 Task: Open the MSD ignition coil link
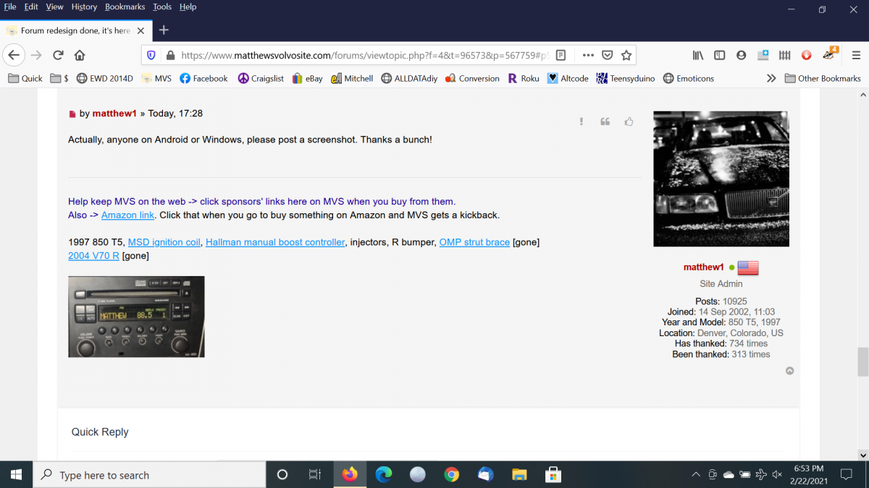click(164, 242)
